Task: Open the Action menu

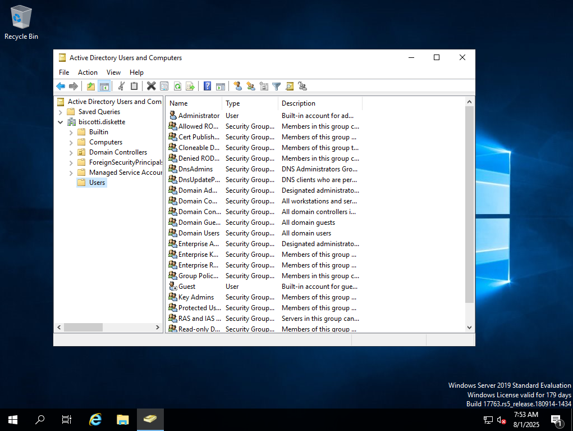Action: [x=88, y=72]
